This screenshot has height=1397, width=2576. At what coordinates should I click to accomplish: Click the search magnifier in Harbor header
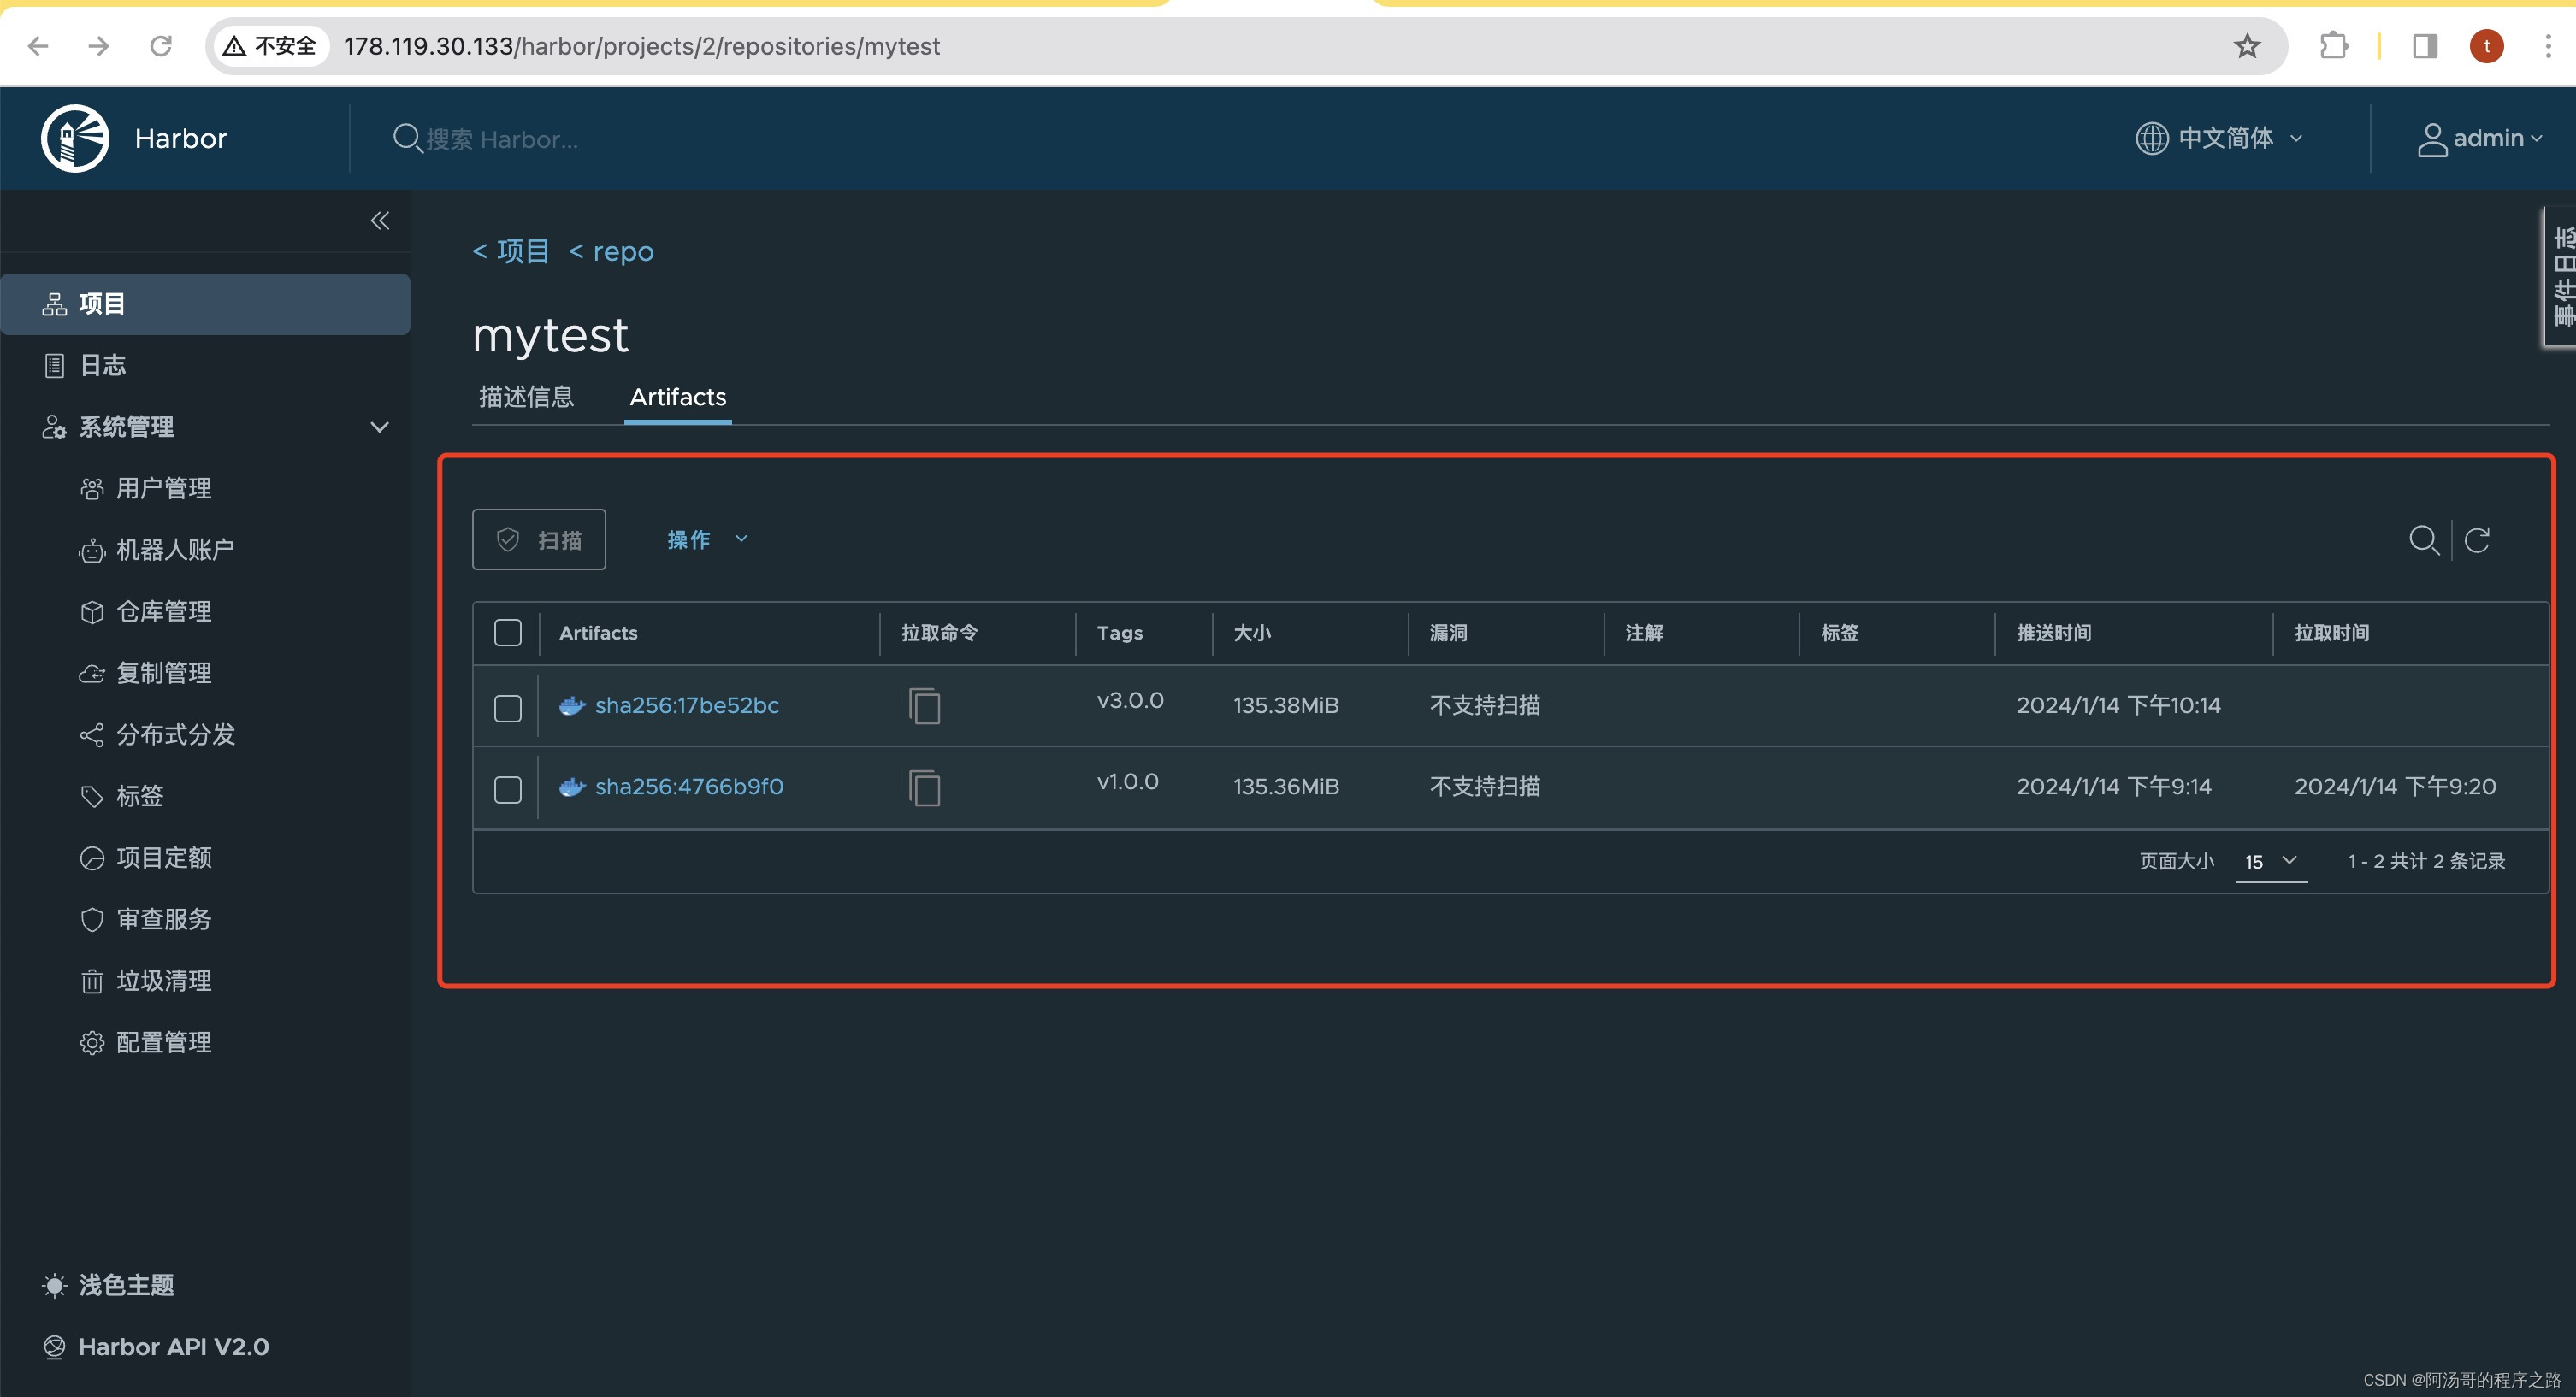click(406, 138)
